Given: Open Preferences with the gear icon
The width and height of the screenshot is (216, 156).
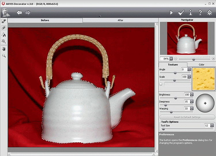Looking at the screenshot, I should point(210,13).
